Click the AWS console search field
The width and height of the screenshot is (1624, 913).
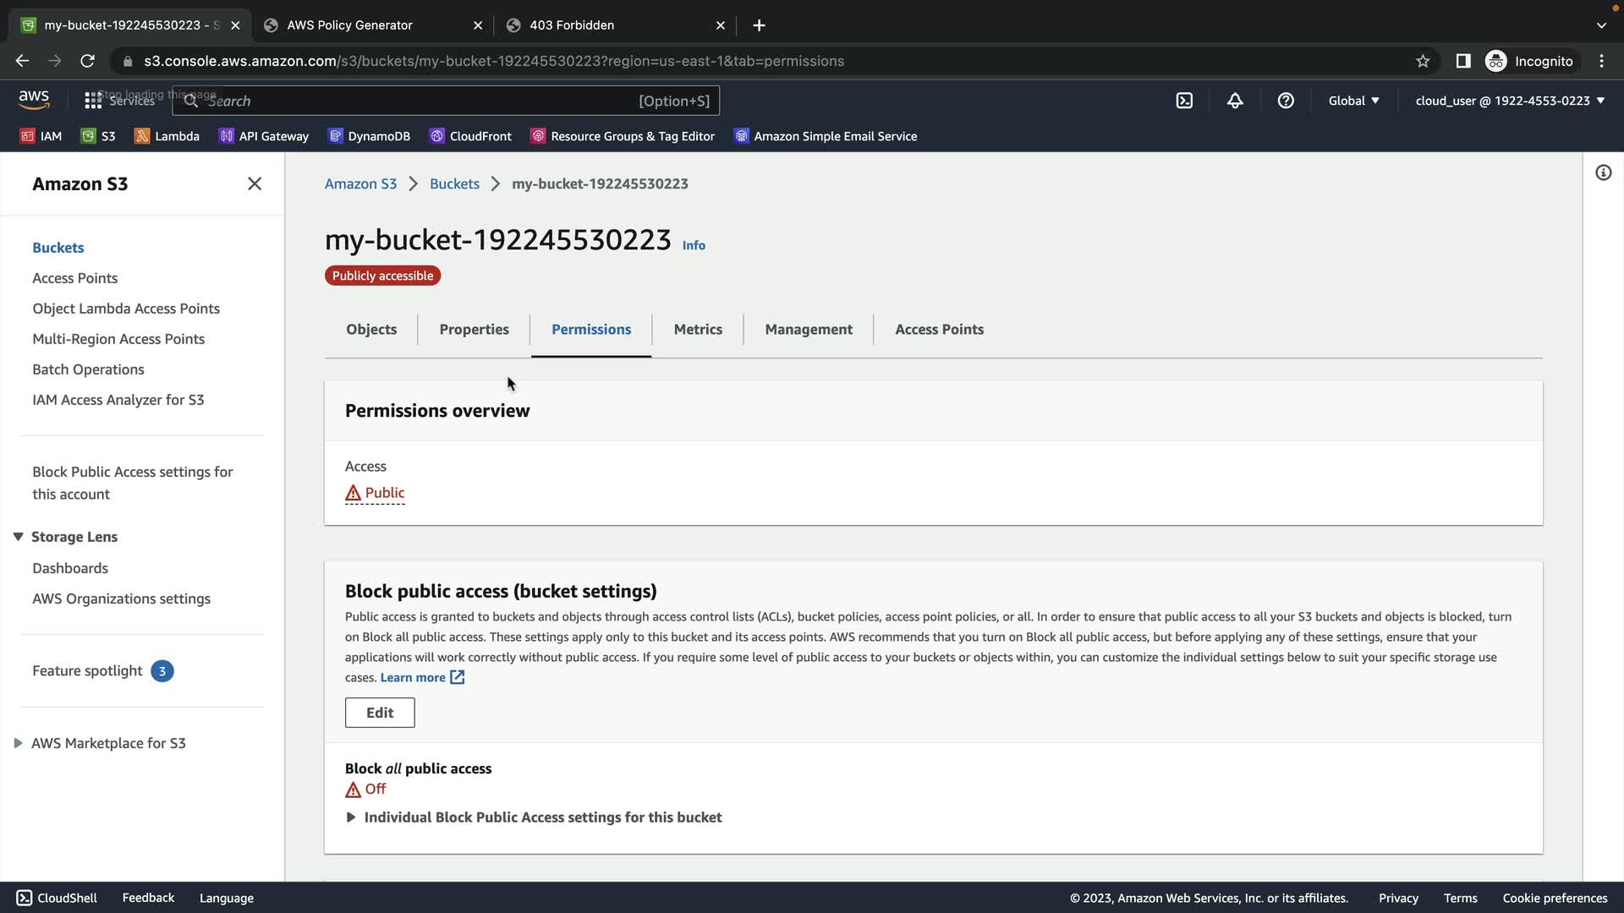coord(423,101)
